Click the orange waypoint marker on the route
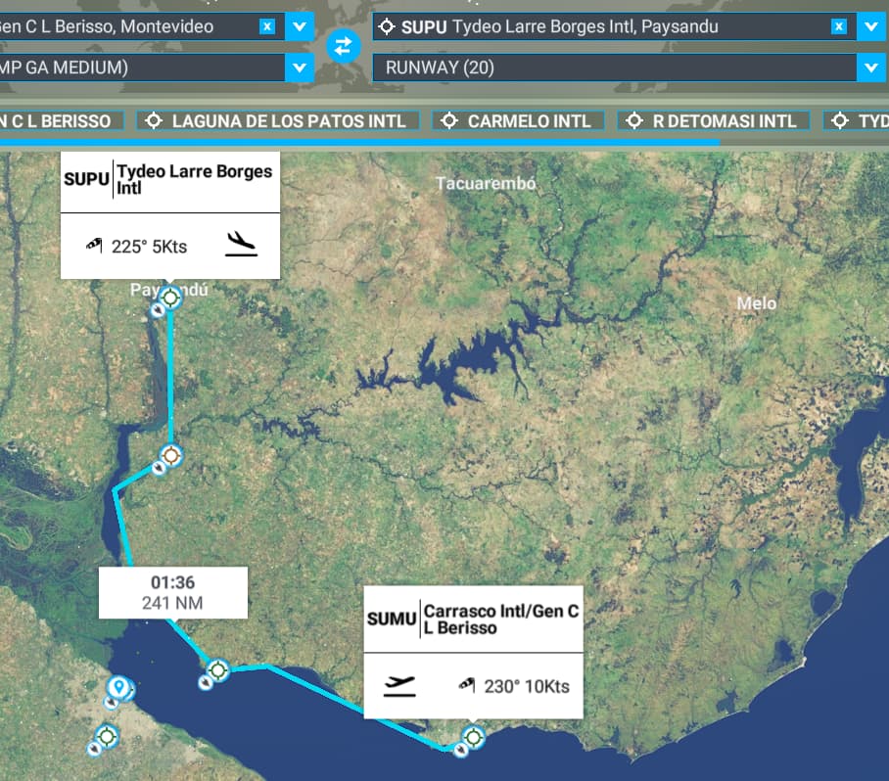 pos(171,454)
